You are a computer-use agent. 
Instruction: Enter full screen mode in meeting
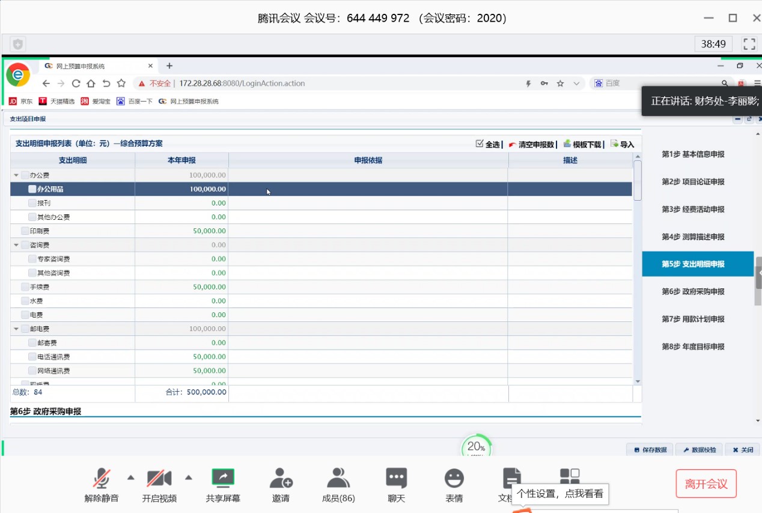(x=749, y=44)
